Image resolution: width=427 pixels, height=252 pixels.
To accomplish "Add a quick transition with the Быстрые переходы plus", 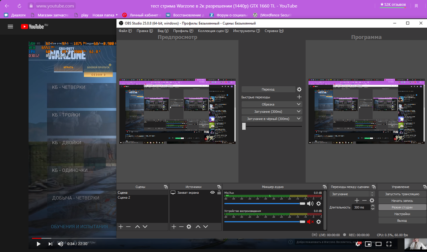I will [299, 97].
